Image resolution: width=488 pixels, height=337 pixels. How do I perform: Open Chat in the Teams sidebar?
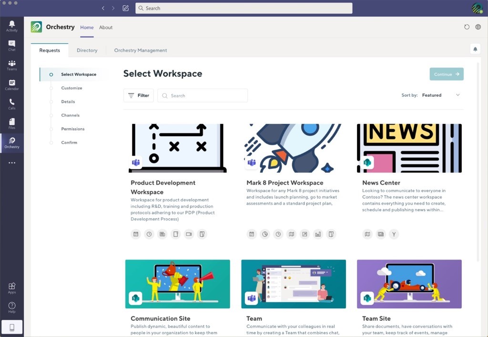[12, 46]
